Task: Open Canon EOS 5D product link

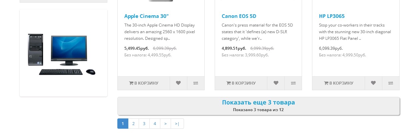Action: tap(239, 16)
